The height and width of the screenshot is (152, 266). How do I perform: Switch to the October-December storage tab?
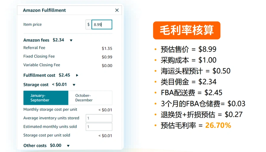[x=90, y=98]
